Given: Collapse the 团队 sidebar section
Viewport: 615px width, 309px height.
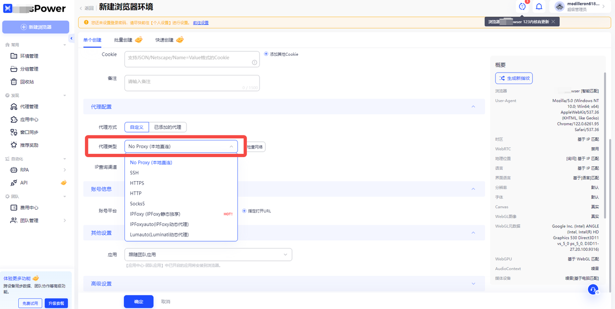Looking at the screenshot, I should (65, 197).
